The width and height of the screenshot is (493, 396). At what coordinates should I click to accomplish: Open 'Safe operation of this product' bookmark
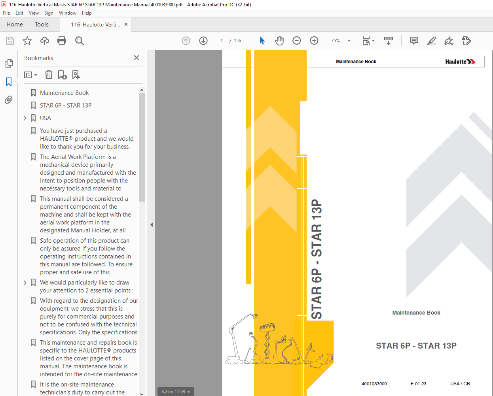click(86, 256)
